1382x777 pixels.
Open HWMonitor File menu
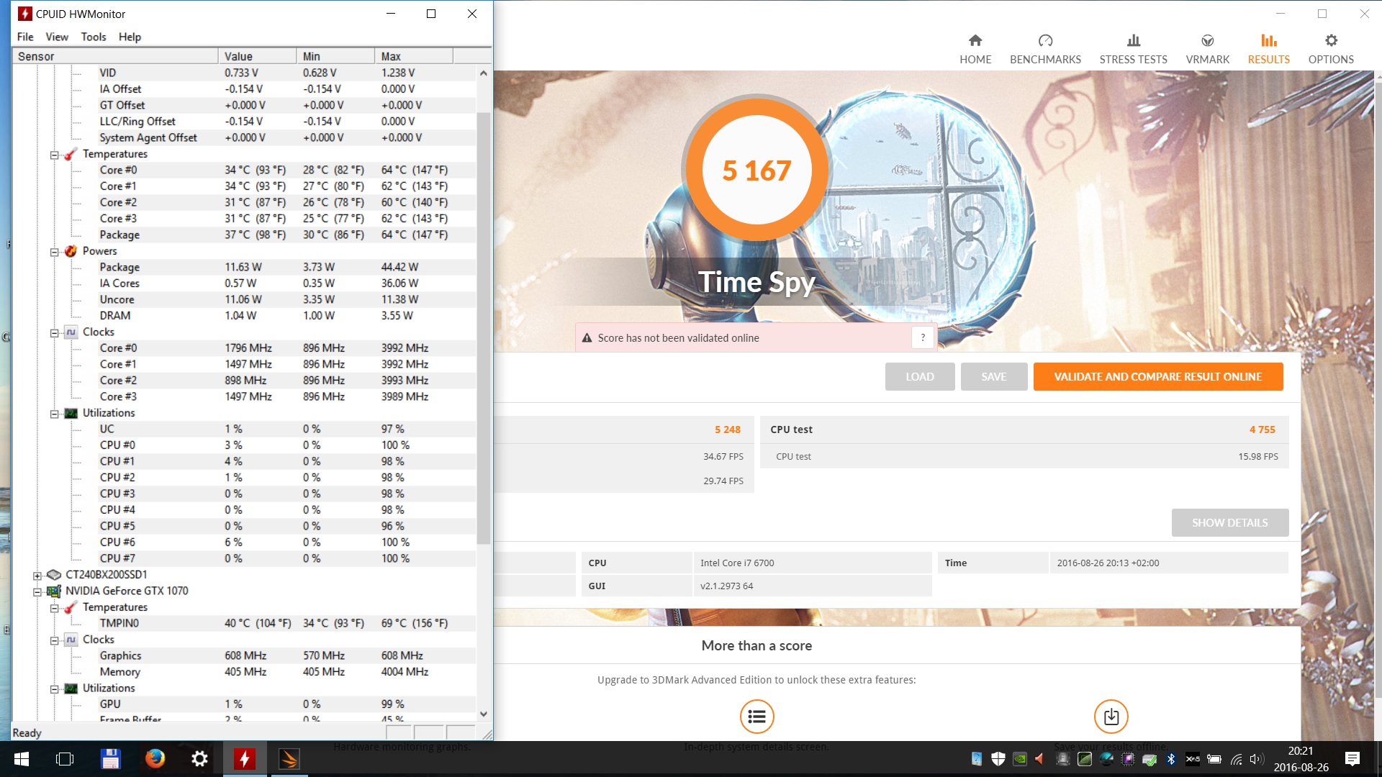click(25, 37)
